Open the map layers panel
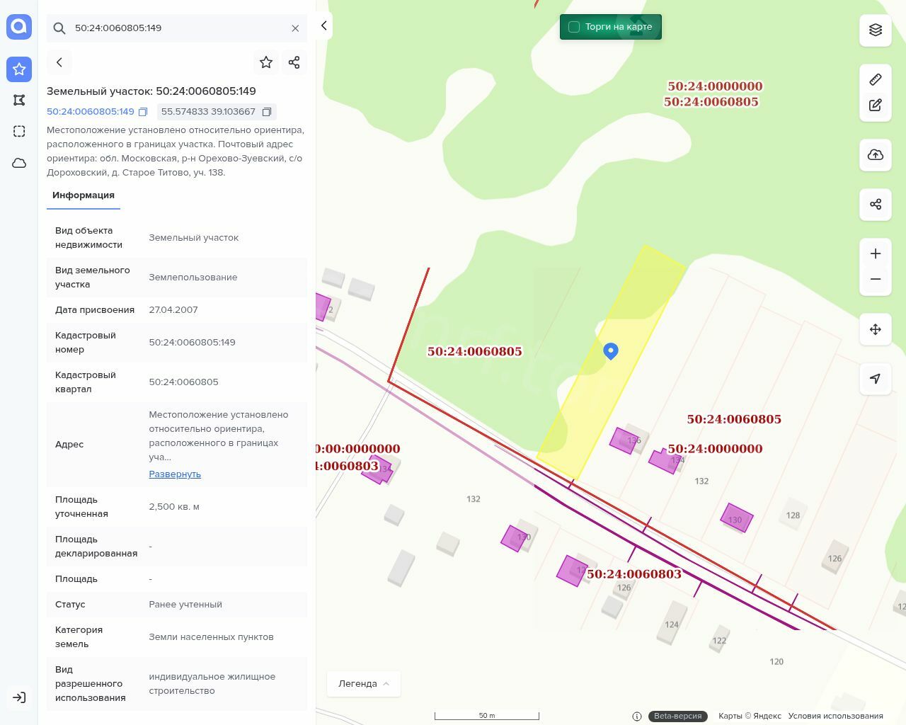Viewport: 906px width, 725px height. pos(876,30)
